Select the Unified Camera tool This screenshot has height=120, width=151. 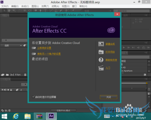tap(25, 11)
